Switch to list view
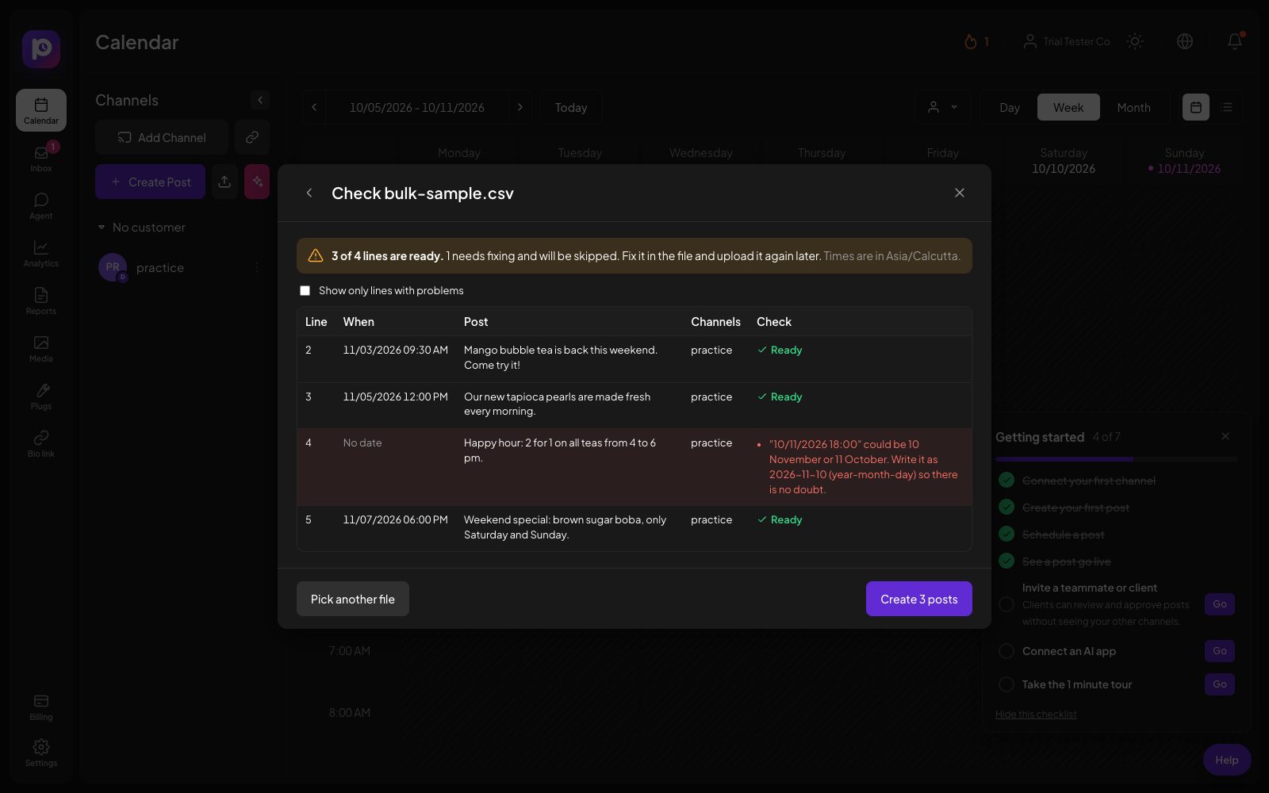 click(x=1227, y=107)
